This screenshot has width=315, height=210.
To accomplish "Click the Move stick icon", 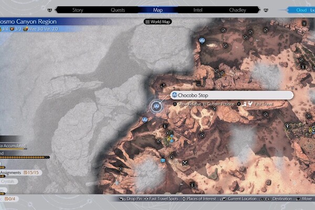I will click(x=298, y=199).
